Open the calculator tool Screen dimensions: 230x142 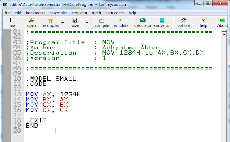point(143,20)
